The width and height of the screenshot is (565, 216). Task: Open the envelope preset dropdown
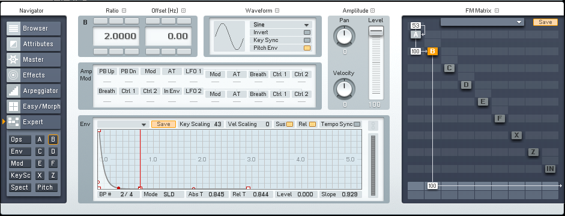123,124
